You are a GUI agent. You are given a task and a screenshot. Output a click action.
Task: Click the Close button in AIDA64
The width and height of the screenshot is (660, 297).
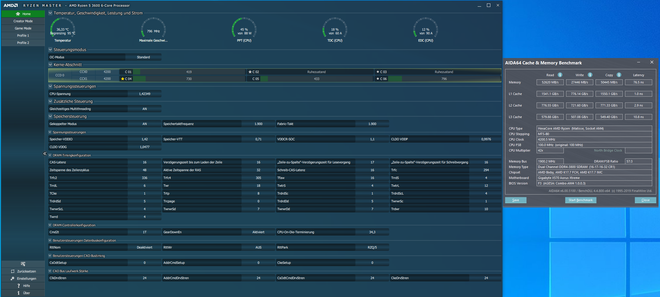[646, 200]
